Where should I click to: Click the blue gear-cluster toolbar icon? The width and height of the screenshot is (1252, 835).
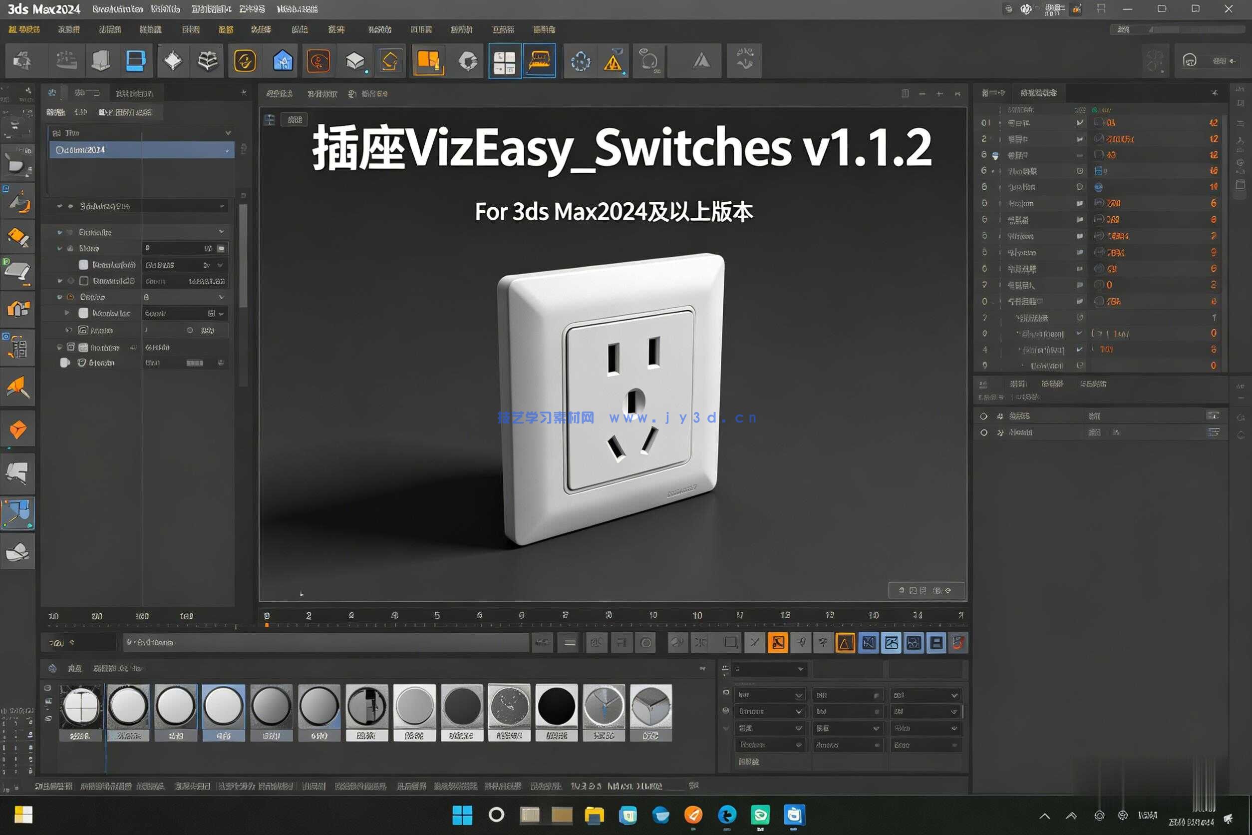point(580,62)
